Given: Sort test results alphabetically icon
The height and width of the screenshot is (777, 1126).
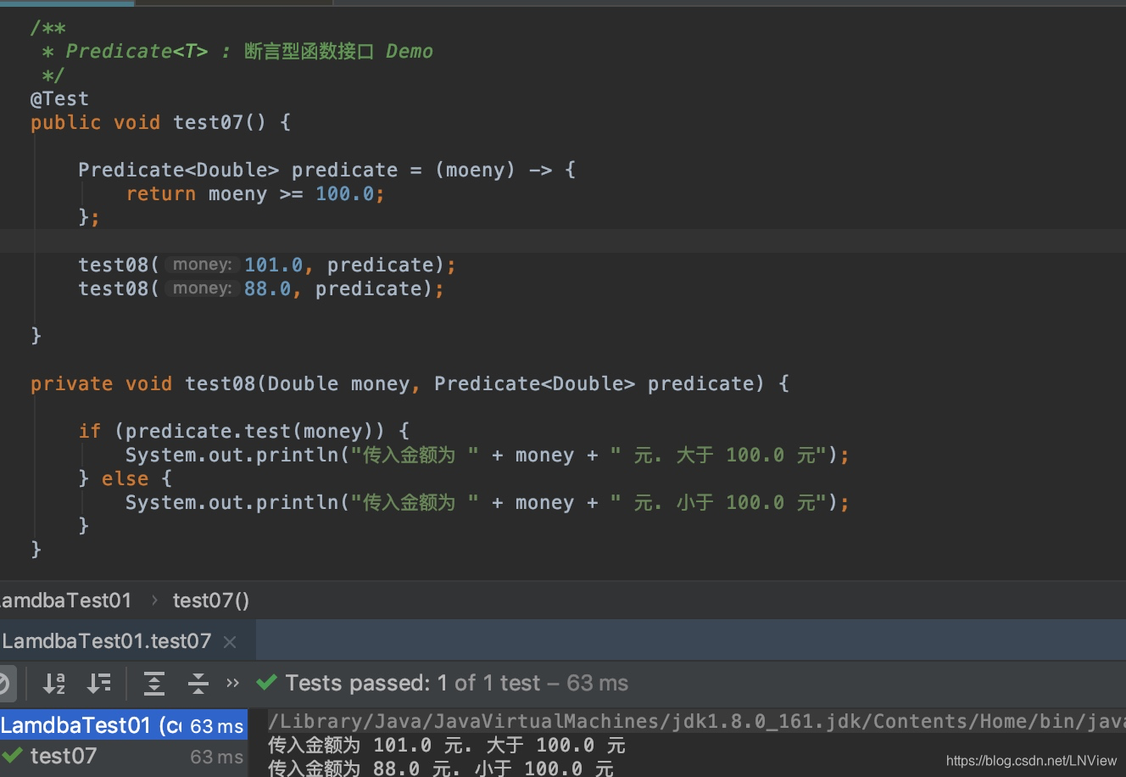Looking at the screenshot, I should click(x=54, y=683).
